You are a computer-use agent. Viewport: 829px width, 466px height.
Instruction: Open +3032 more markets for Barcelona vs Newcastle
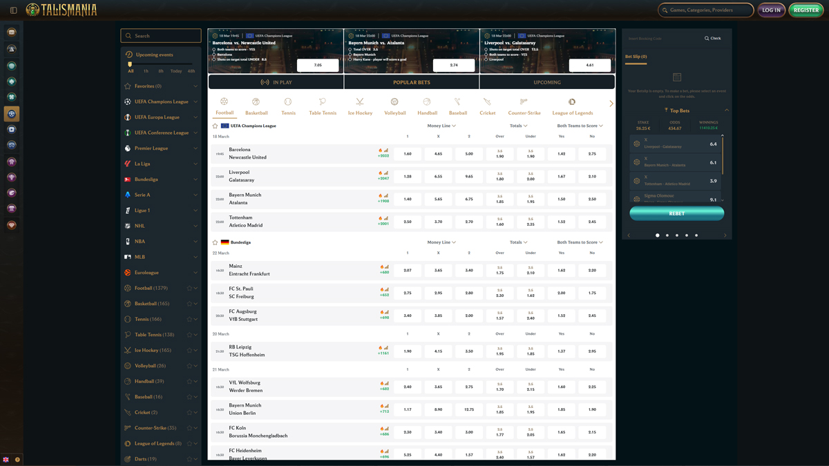(383, 156)
